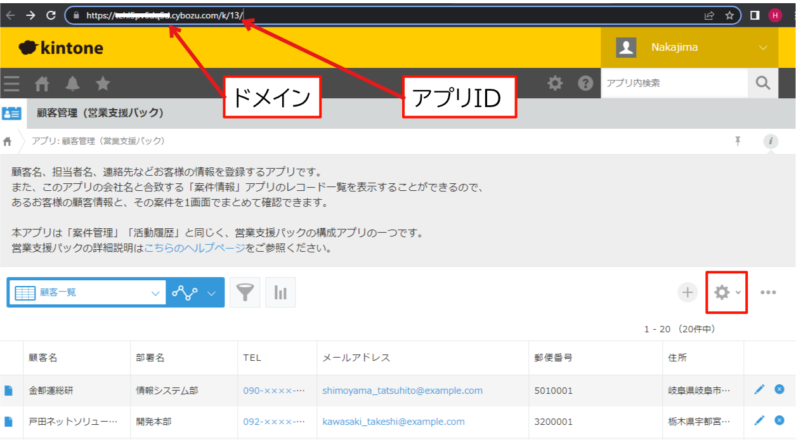The height and width of the screenshot is (440, 796).
Task: Delete the 戸田ネットソリュー record
Action: (780, 420)
